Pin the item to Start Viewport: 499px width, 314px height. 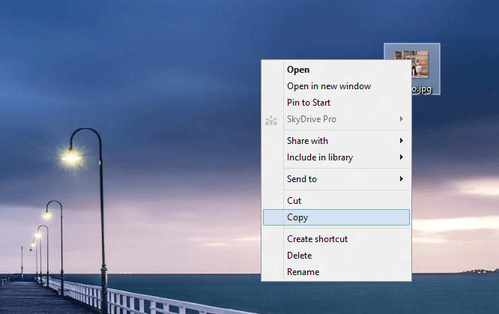[x=308, y=103]
